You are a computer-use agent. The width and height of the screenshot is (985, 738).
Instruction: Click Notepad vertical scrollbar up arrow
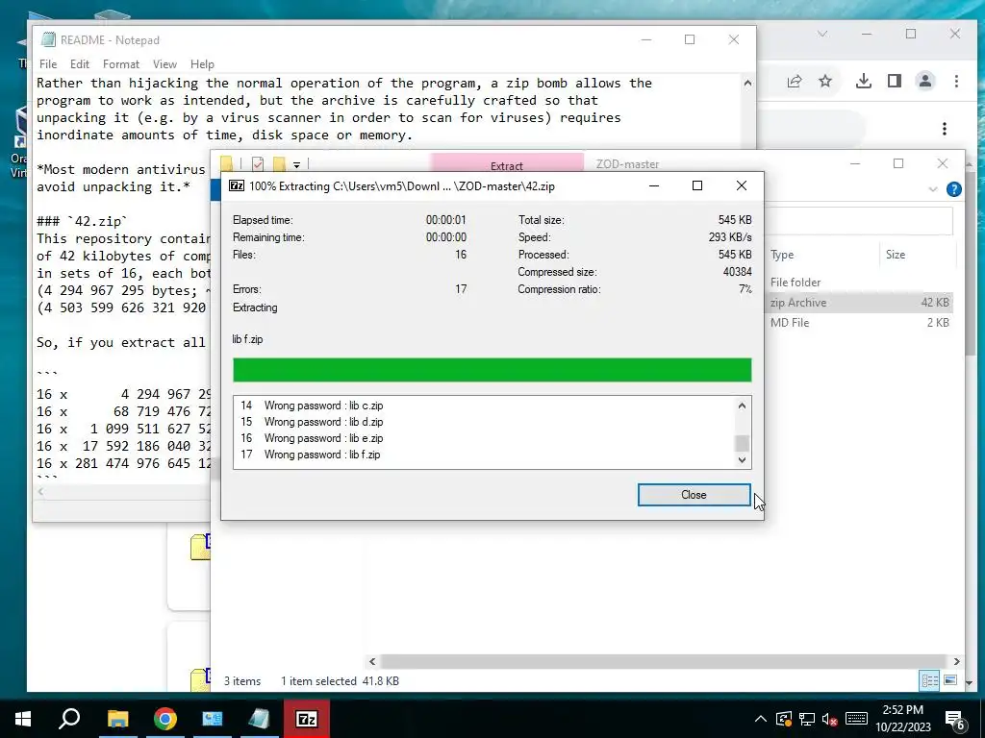747,83
